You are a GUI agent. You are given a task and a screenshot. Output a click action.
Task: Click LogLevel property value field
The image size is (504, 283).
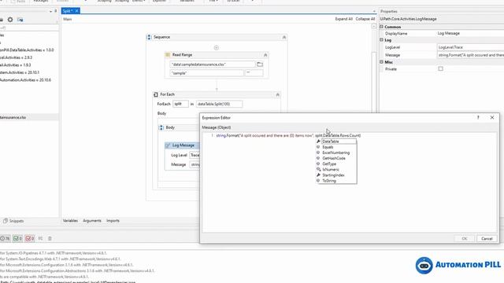(x=470, y=47)
